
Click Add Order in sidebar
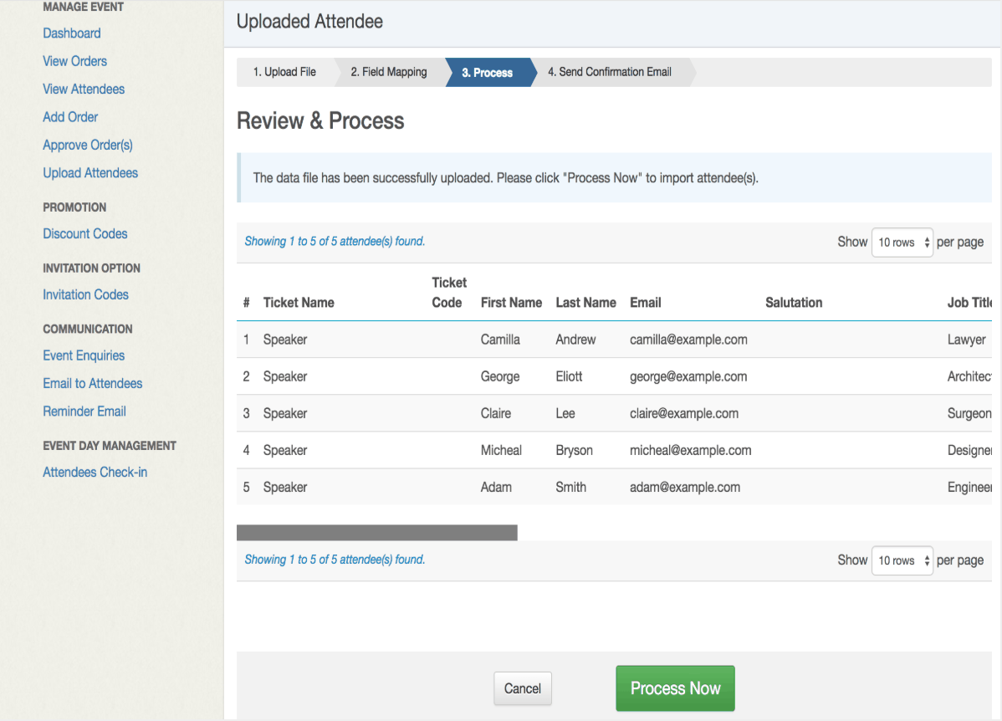[x=70, y=117]
